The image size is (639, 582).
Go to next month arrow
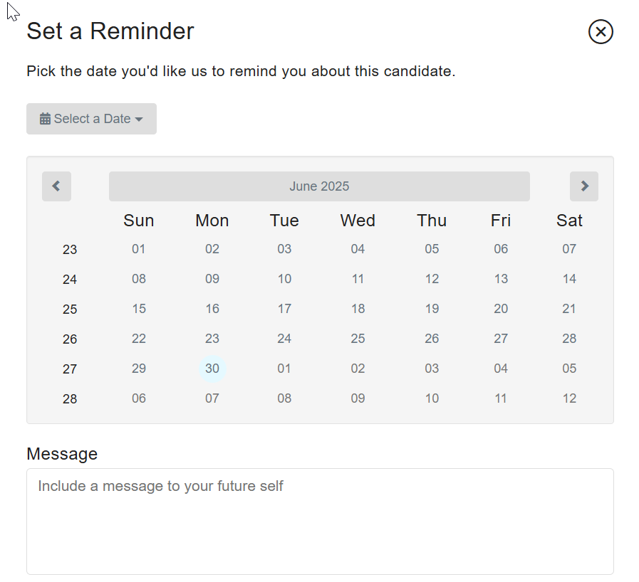tap(584, 186)
